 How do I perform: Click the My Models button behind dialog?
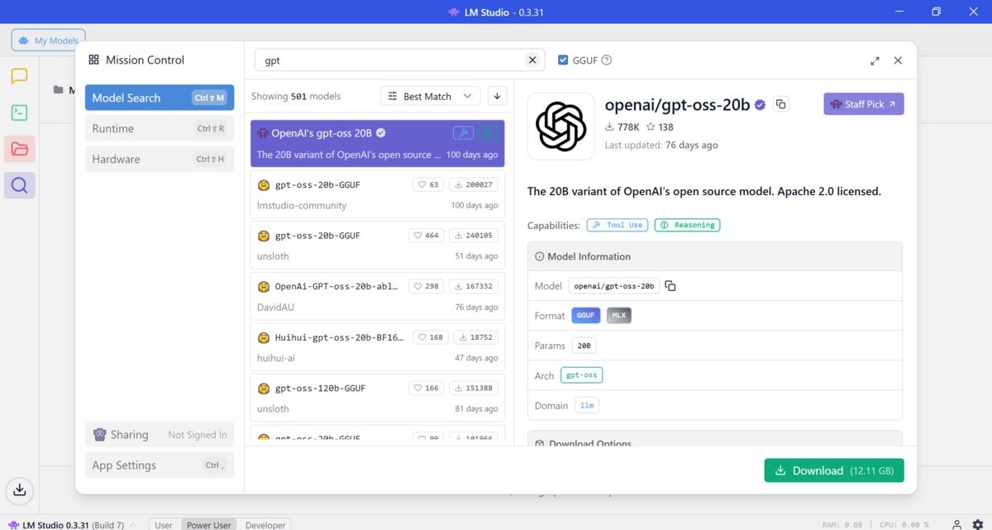coord(48,40)
